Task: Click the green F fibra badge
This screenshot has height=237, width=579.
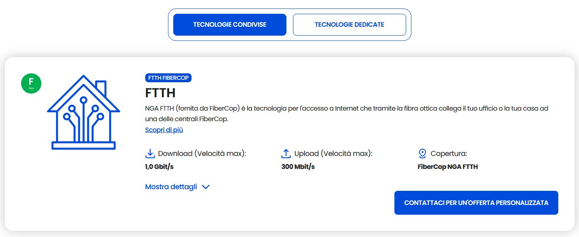Action: pyautogui.click(x=31, y=83)
